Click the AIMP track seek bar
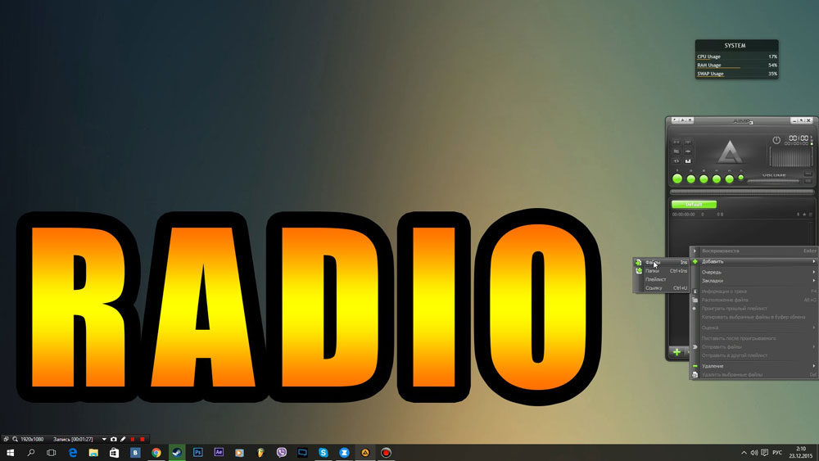Viewport: 819px width, 461px height. 742,192
